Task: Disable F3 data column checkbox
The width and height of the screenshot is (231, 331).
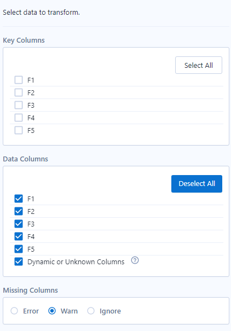Action: [x=19, y=224]
